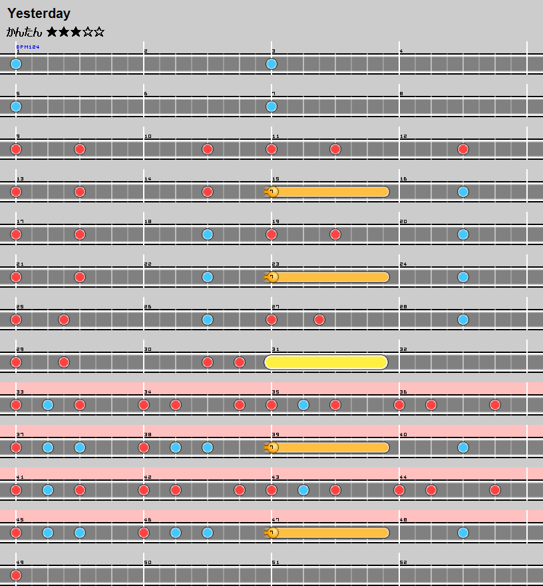The image size is (543, 586).
Task: Select the blue note in measure 16
Action: 463,192
